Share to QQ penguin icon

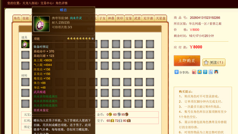pyautogui.click(x=216, y=72)
